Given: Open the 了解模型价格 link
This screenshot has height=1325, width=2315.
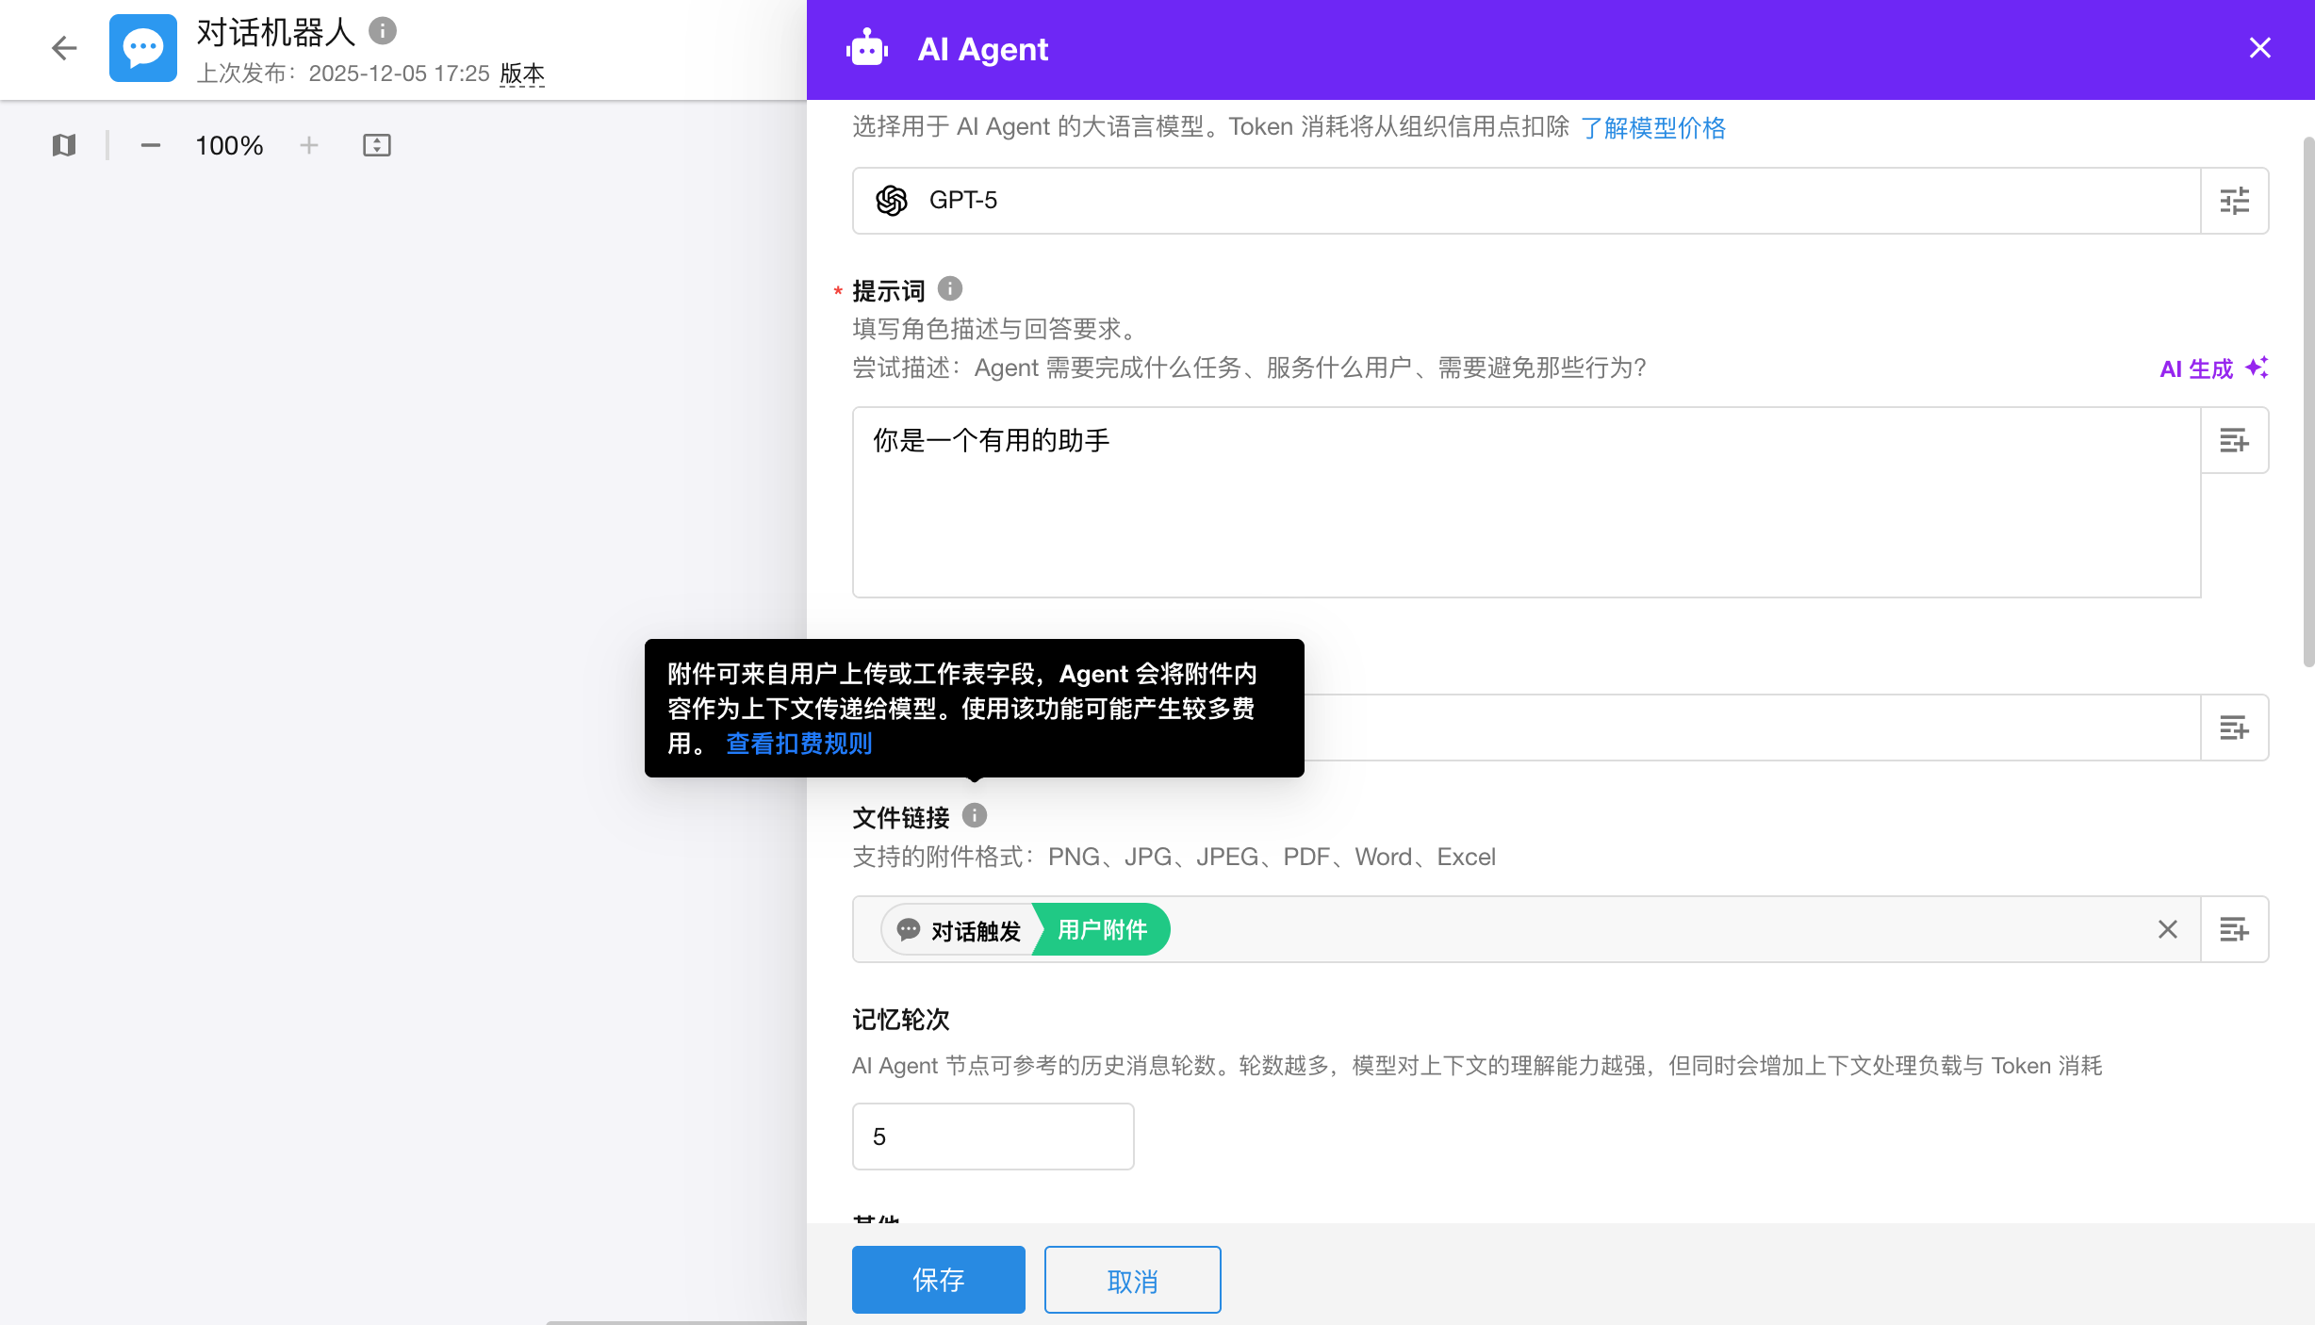Looking at the screenshot, I should click(x=1652, y=127).
